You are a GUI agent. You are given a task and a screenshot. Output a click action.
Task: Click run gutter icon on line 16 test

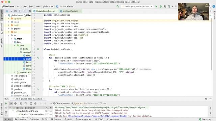click(x=38, y=58)
